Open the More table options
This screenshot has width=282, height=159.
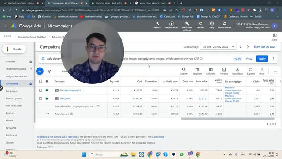(x=262, y=71)
